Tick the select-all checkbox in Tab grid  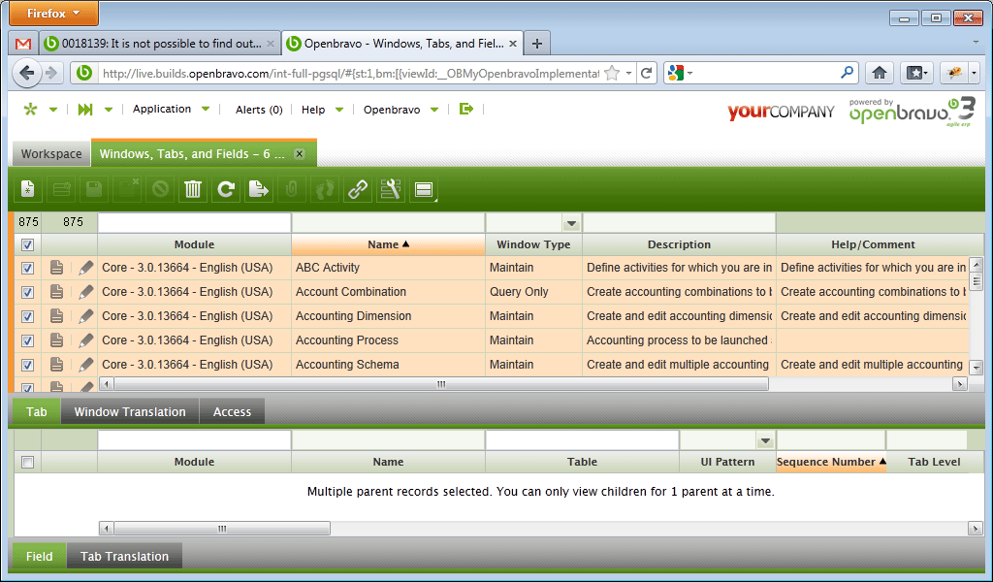click(27, 463)
